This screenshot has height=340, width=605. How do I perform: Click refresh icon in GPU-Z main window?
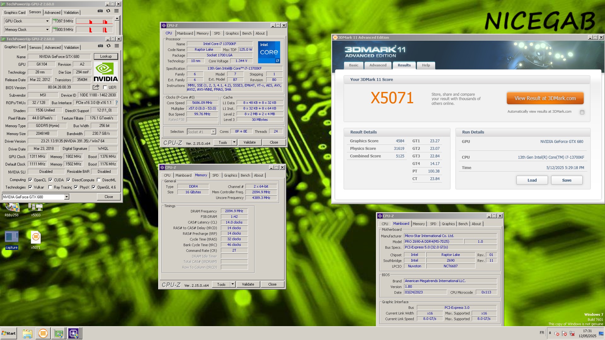pos(109,46)
